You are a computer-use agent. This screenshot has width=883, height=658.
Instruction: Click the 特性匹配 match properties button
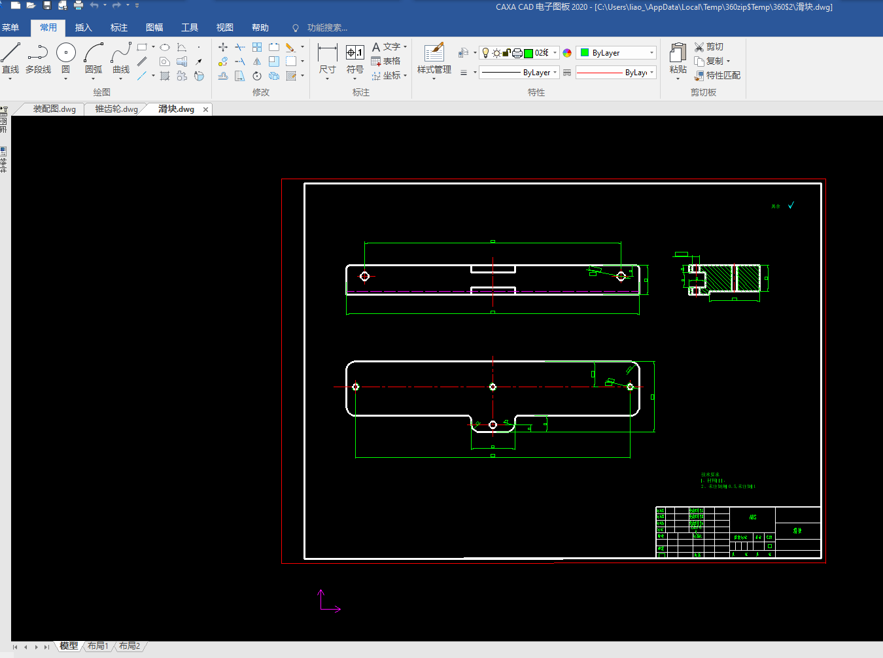718,76
